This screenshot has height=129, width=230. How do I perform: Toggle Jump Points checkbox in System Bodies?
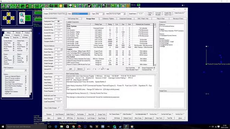(x=14, y=43)
